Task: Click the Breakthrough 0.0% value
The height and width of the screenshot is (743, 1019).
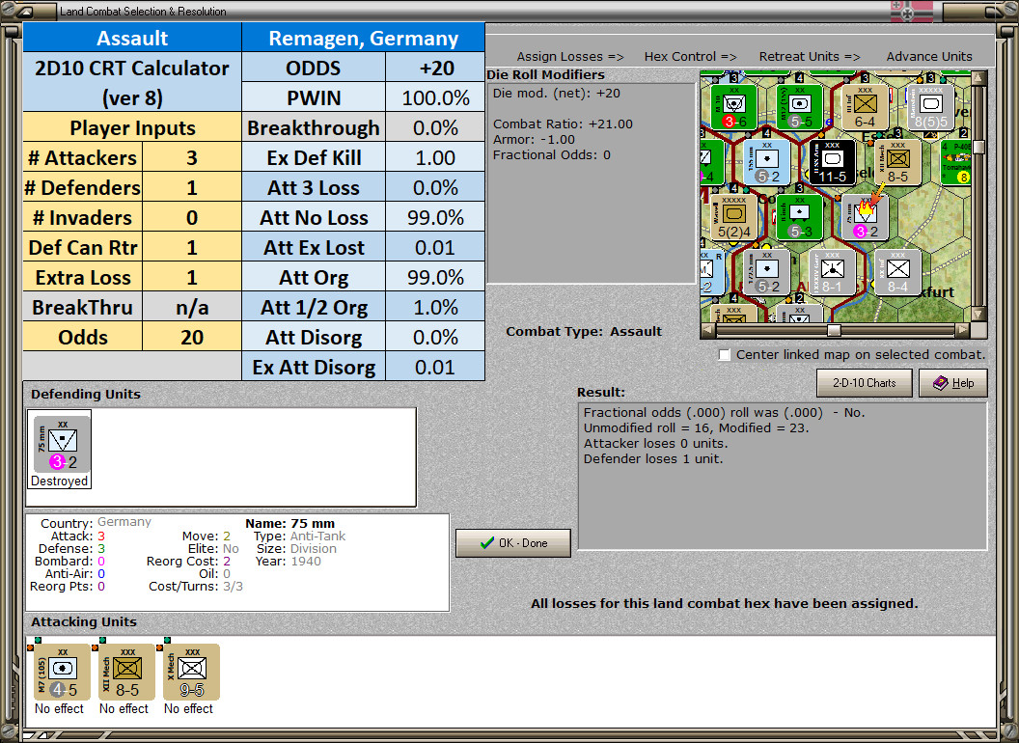Action: click(x=435, y=127)
